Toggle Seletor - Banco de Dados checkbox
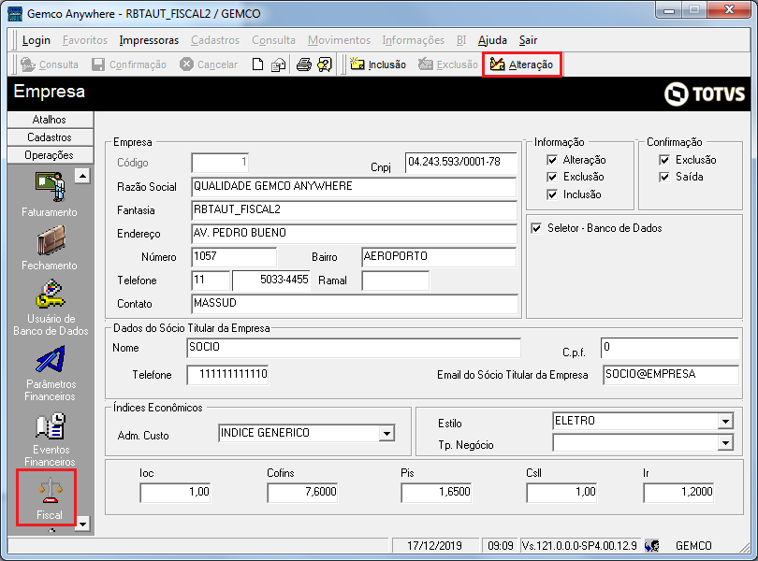Screen dimensions: 758x561 click(536, 228)
